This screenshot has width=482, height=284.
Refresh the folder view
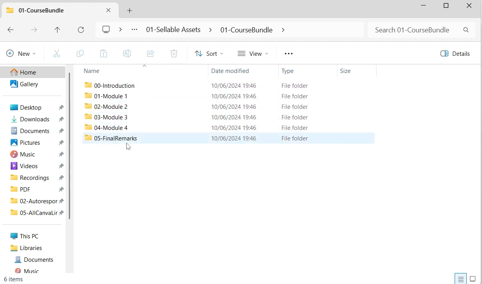(x=81, y=30)
